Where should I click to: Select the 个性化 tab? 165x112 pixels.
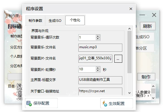pos(75,20)
